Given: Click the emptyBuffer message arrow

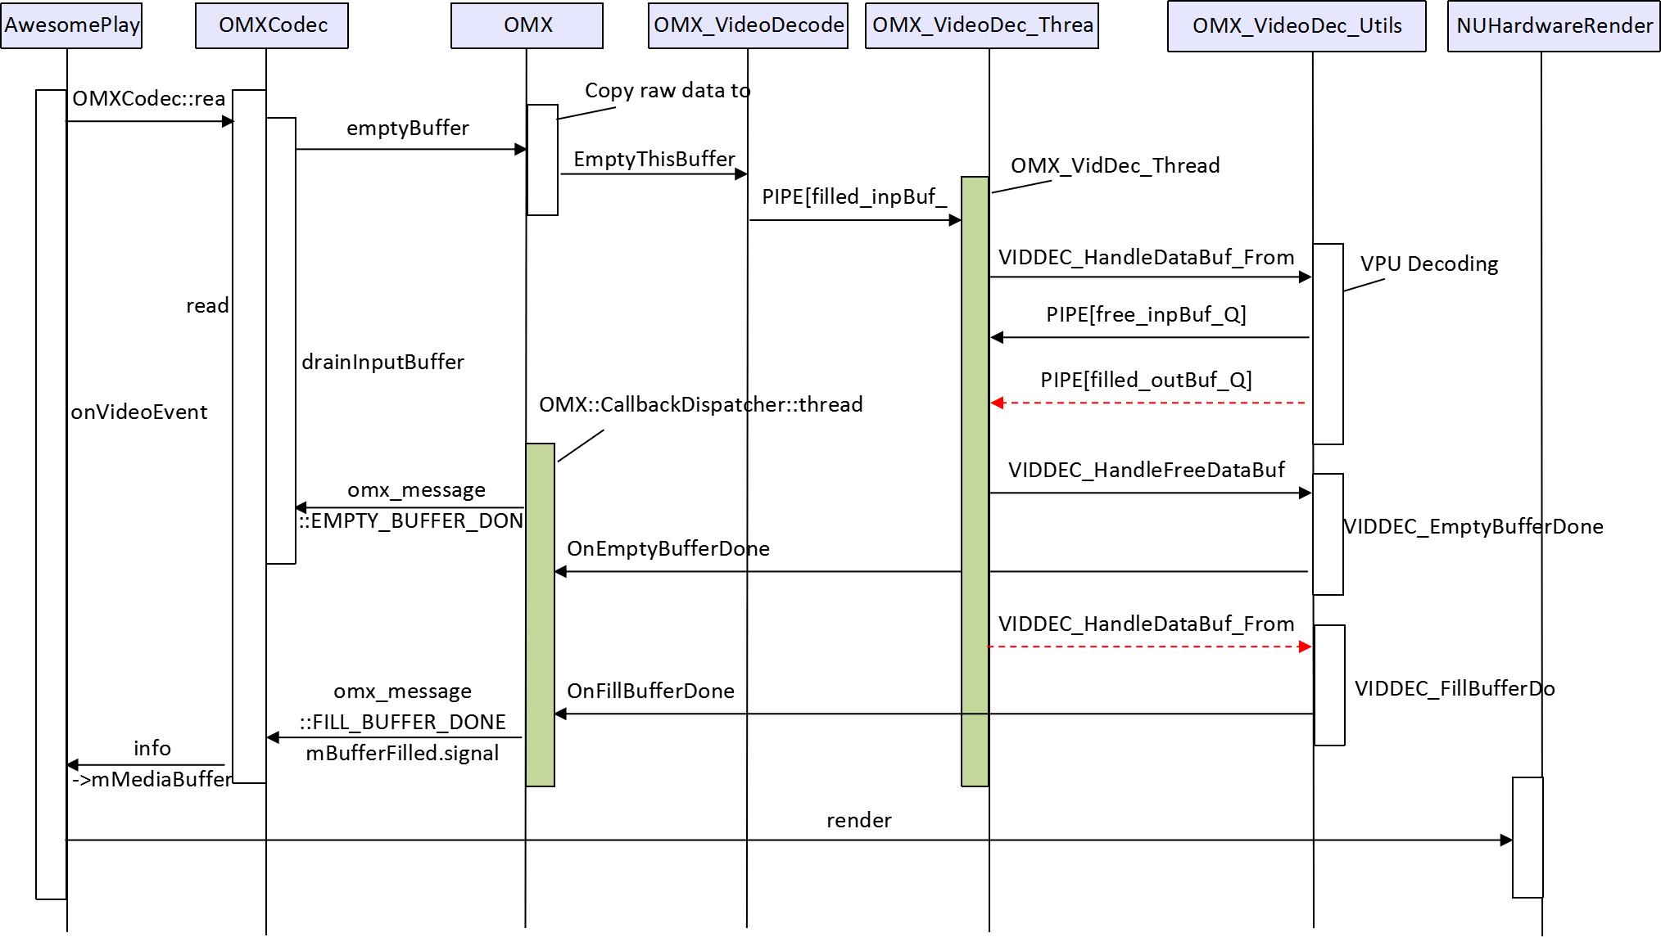Looking at the screenshot, I should pyautogui.click(x=410, y=150).
